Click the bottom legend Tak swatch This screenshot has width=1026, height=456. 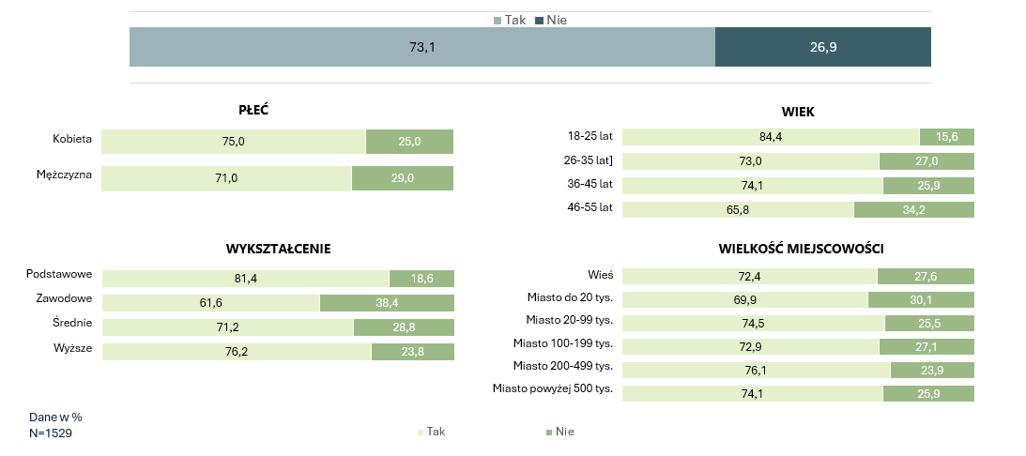tap(421, 433)
